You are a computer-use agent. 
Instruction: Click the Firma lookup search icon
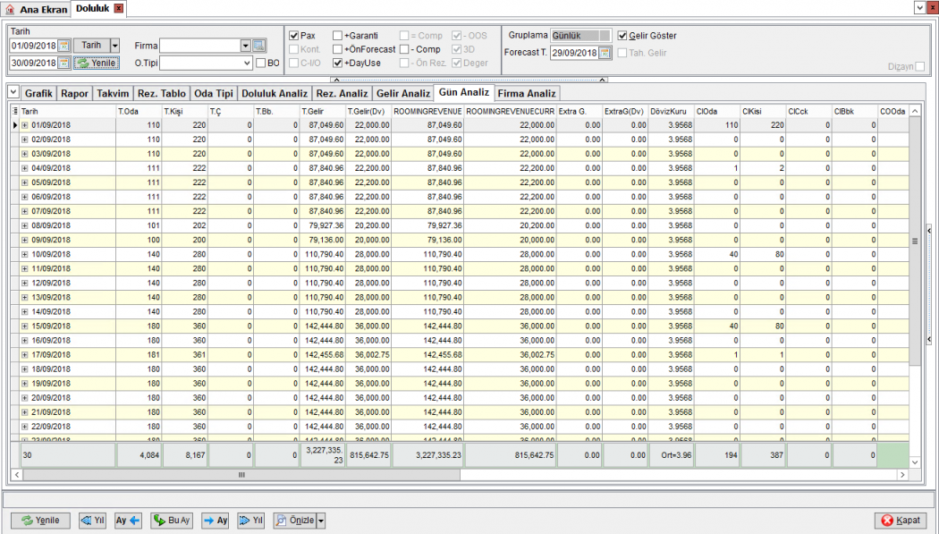(x=258, y=46)
